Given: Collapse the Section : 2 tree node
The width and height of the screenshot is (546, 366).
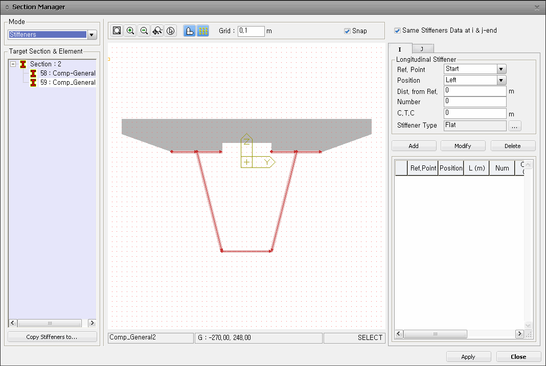Looking at the screenshot, I should pyautogui.click(x=13, y=64).
